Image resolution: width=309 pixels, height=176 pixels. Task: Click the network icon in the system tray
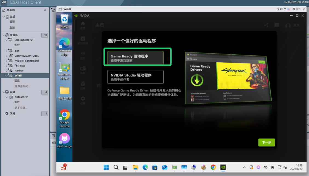[279, 167]
